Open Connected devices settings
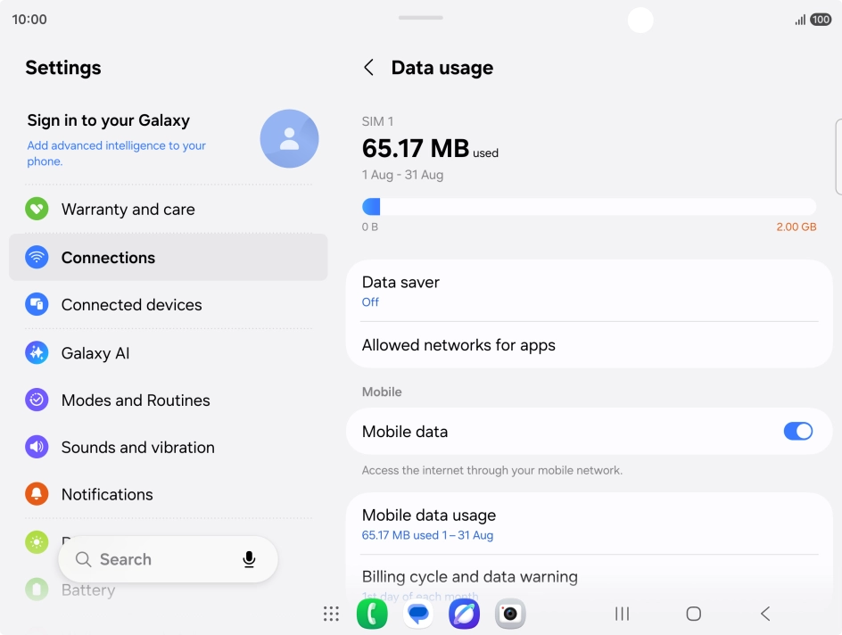Image resolution: width=842 pixels, height=635 pixels. pos(169,304)
